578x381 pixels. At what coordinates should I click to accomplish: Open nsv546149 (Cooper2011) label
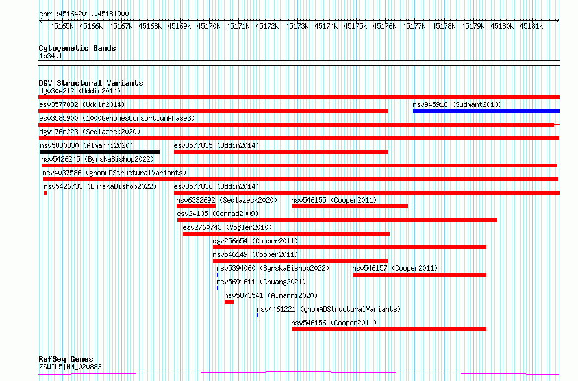255,254
